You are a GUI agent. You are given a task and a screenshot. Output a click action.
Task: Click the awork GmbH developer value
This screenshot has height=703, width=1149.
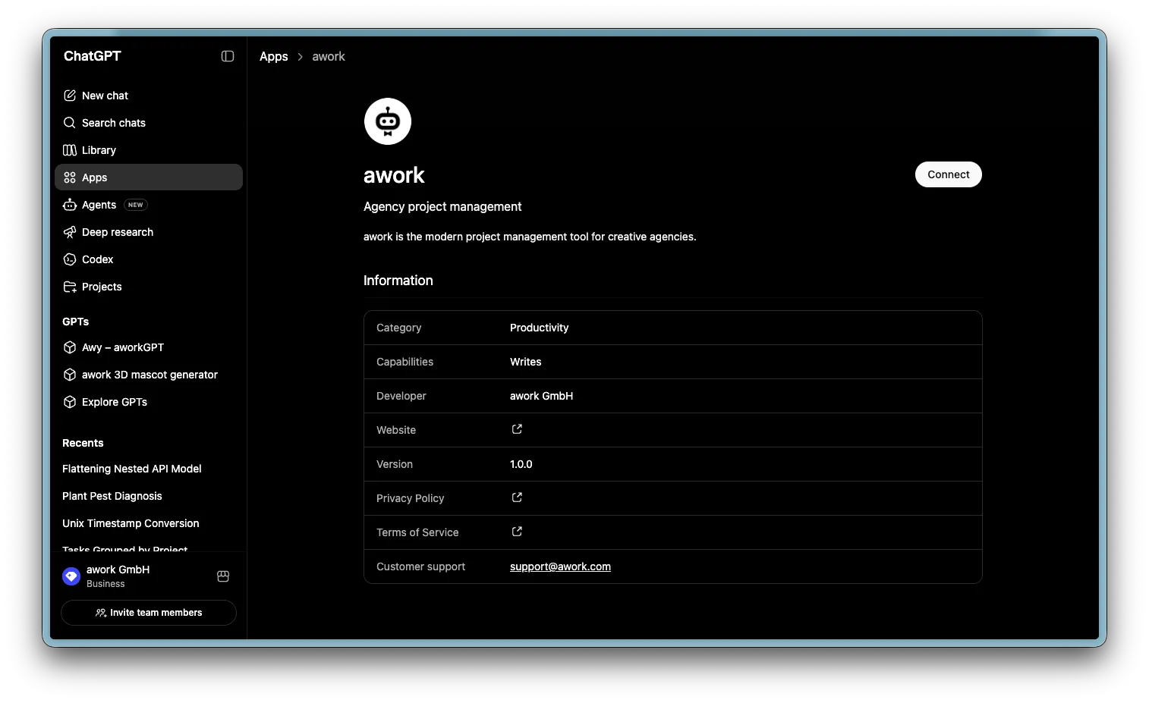tap(541, 396)
